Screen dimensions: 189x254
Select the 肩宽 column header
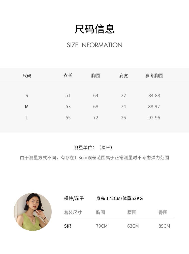[123, 75]
